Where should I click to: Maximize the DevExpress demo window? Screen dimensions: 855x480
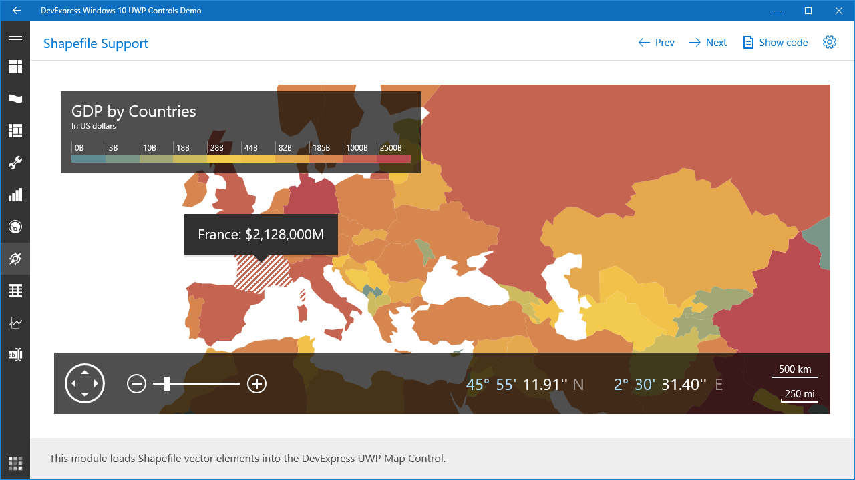pyautogui.click(x=808, y=11)
